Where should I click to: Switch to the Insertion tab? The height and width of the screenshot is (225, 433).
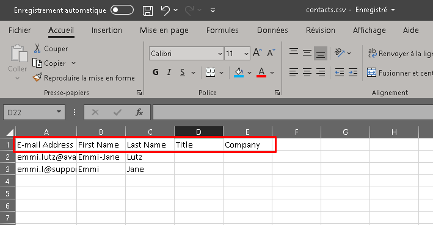coord(107,30)
